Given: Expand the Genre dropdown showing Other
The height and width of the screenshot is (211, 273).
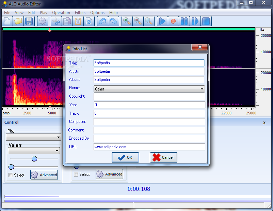Looking at the screenshot, I should [x=149, y=89].
